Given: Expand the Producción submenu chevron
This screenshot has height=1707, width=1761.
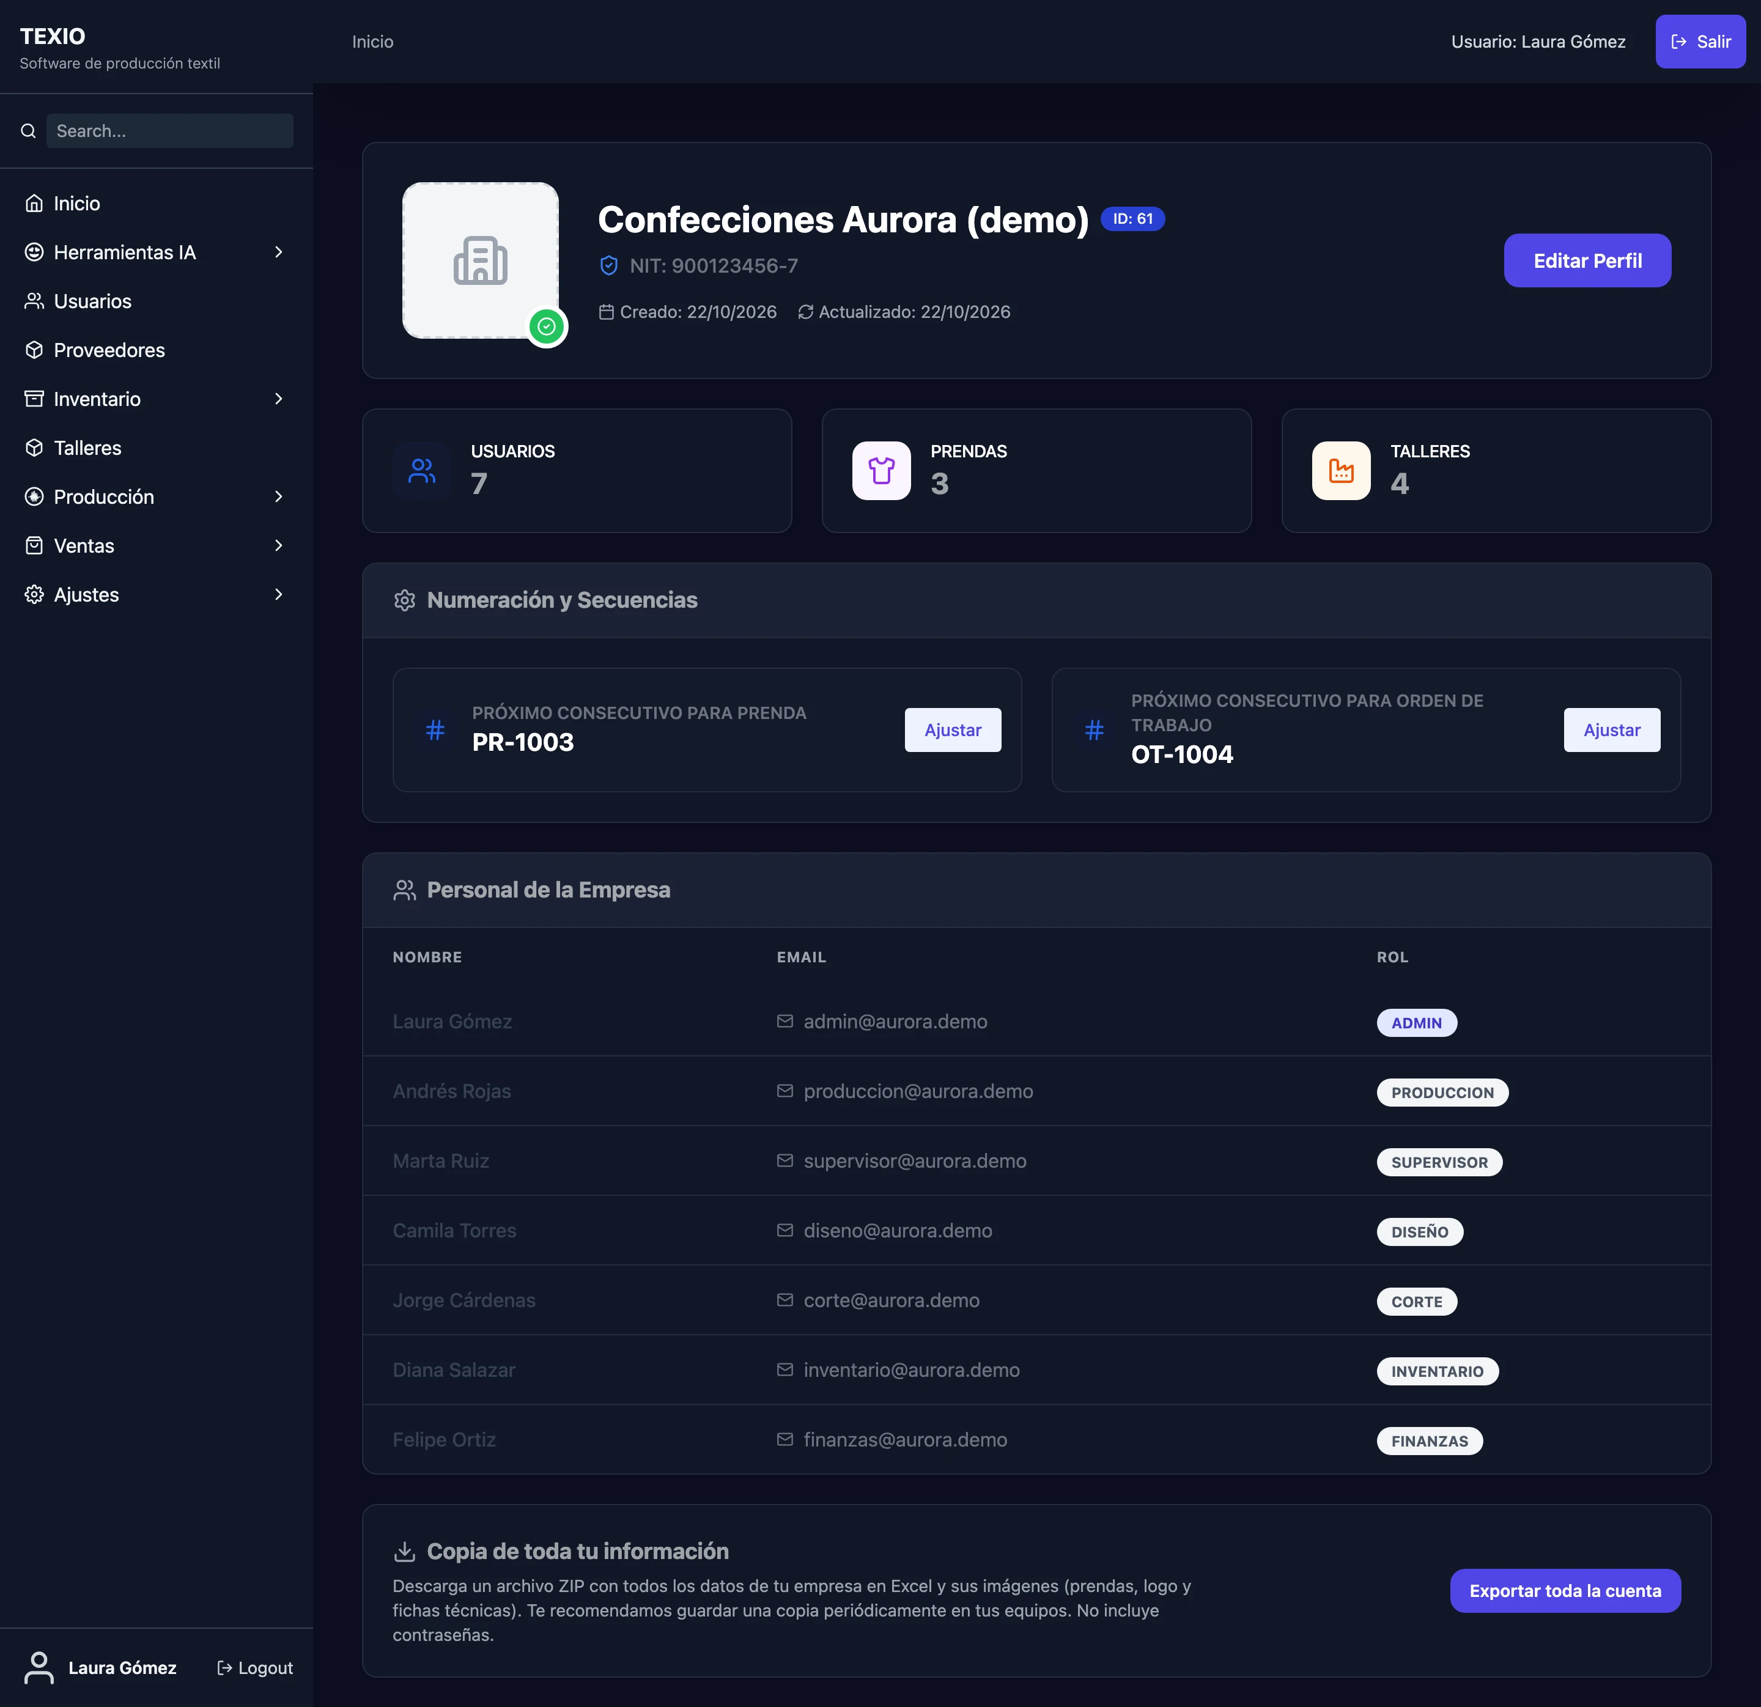Looking at the screenshot, I should [x=279, y=497].
